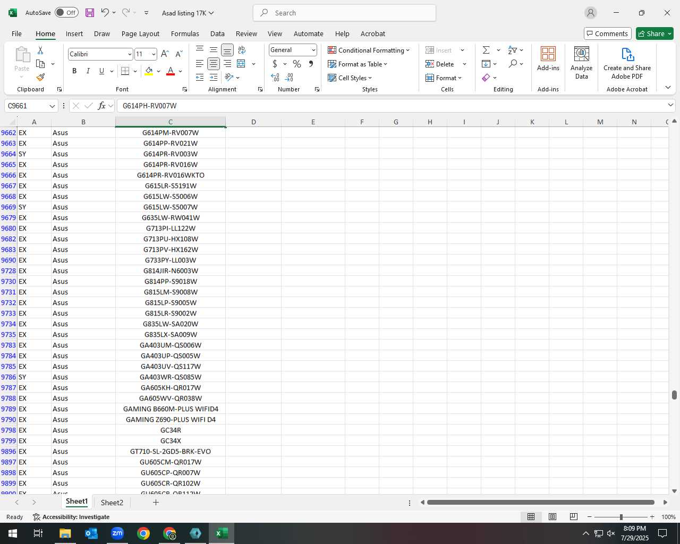Click the Cut scissors icon
Image resolution: width=680 pixels, height=544 pixels.
coord(40,50)
